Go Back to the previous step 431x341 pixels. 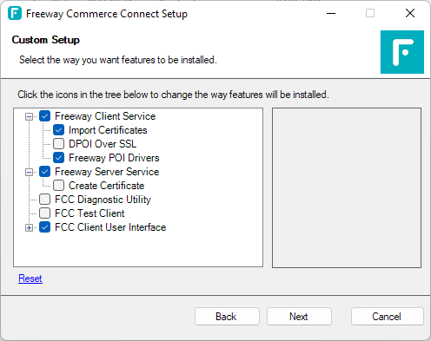click(227, 317)
